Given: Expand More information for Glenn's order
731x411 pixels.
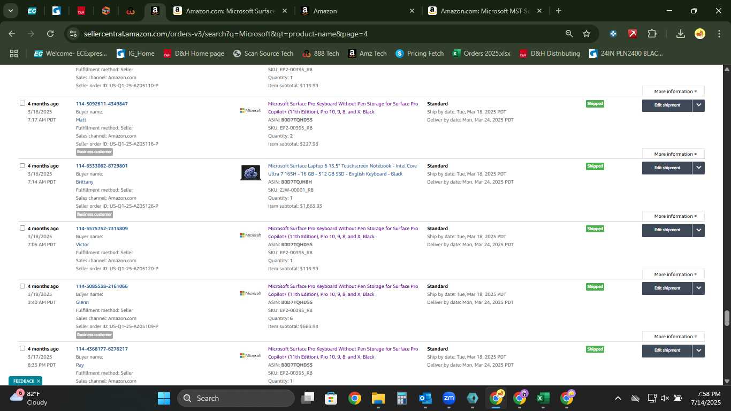Looking at the screenshot, I should click(673, 337).
